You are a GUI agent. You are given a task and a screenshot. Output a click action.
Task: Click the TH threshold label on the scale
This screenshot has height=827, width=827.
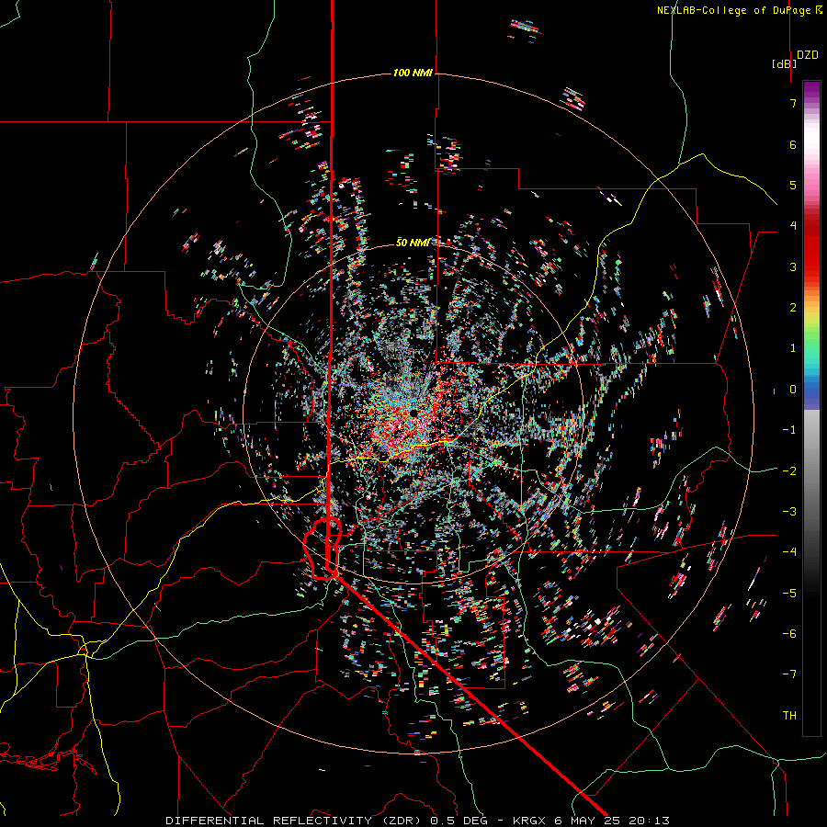(789, 716)
